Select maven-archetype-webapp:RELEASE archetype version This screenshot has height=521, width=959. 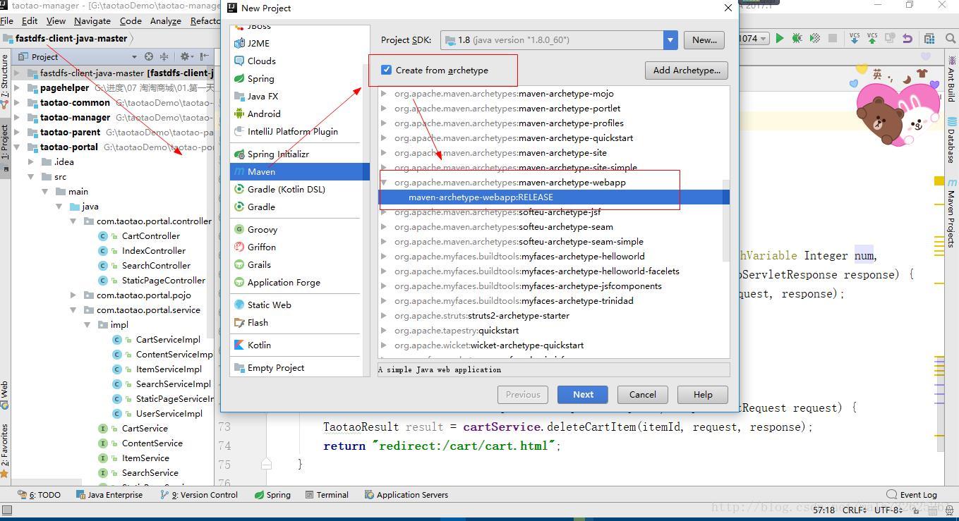click(x=554, y=197)
